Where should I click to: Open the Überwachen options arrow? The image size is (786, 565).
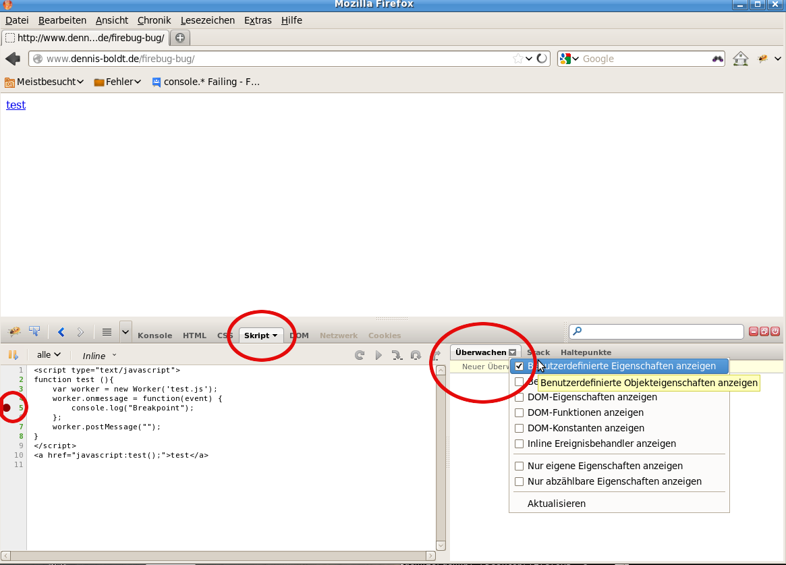tap(512, 352)
